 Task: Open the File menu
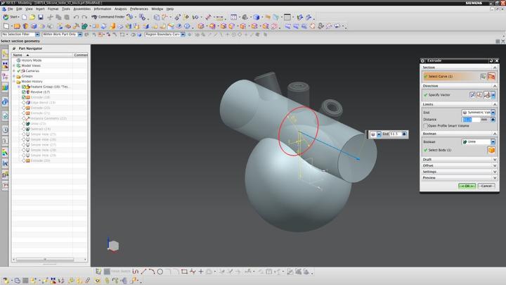pyautogui.click(x=11, y=8)
